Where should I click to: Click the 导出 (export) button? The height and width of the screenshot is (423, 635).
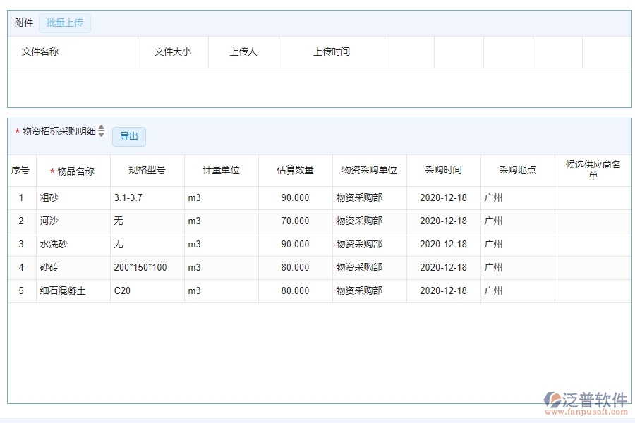tap(129, 137)
